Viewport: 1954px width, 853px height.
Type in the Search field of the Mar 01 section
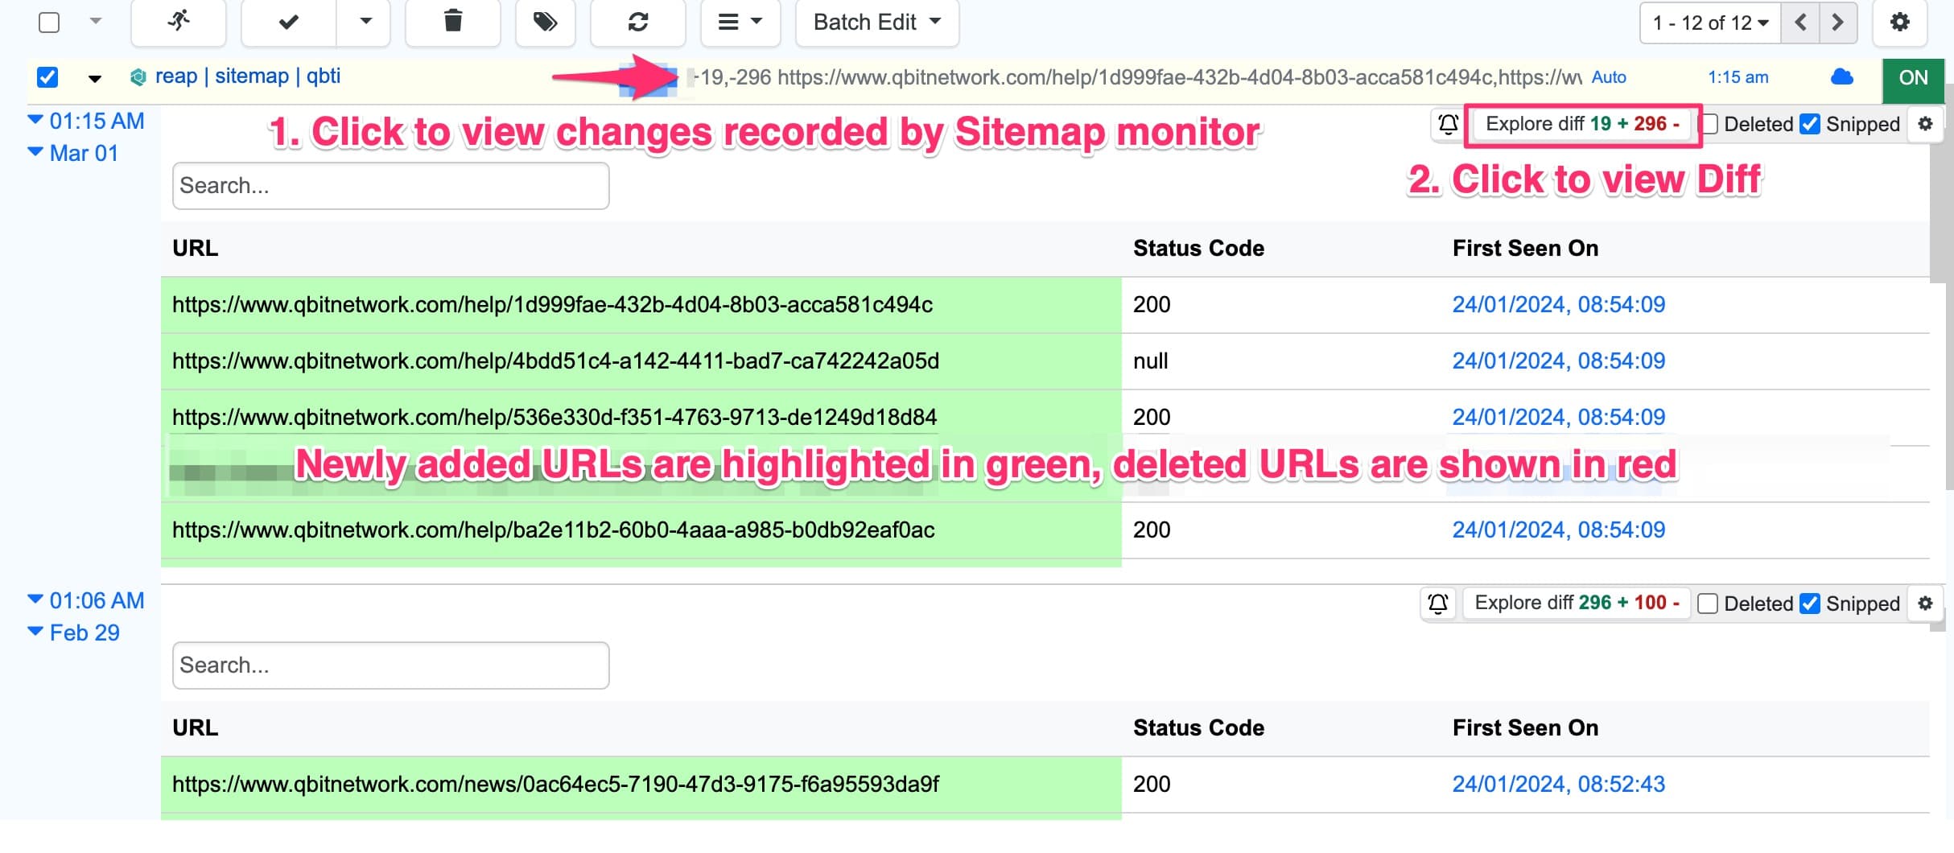(390, 186)
